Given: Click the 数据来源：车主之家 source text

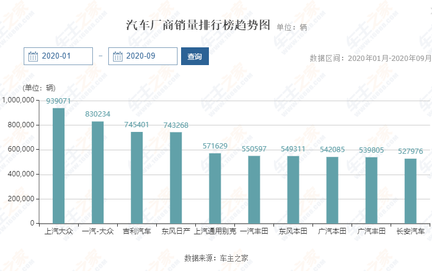Looking at the screenshot, I should (x=216, y=258).
